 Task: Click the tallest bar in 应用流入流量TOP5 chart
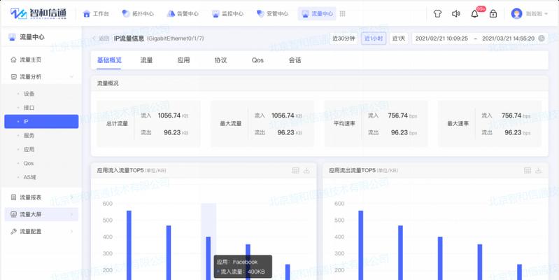point(129,246)
